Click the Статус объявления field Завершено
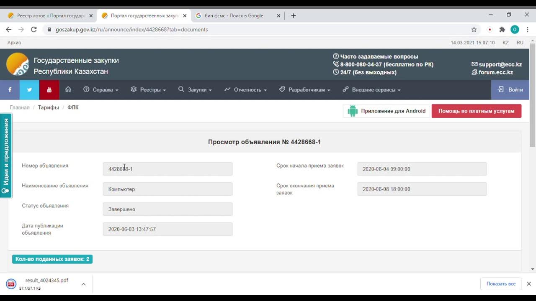This screenshot has height=301, width=536. click(x=167, y=209)
